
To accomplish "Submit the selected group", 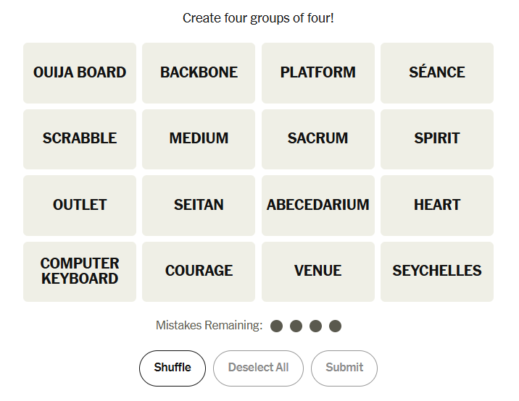I will point(344,368).
